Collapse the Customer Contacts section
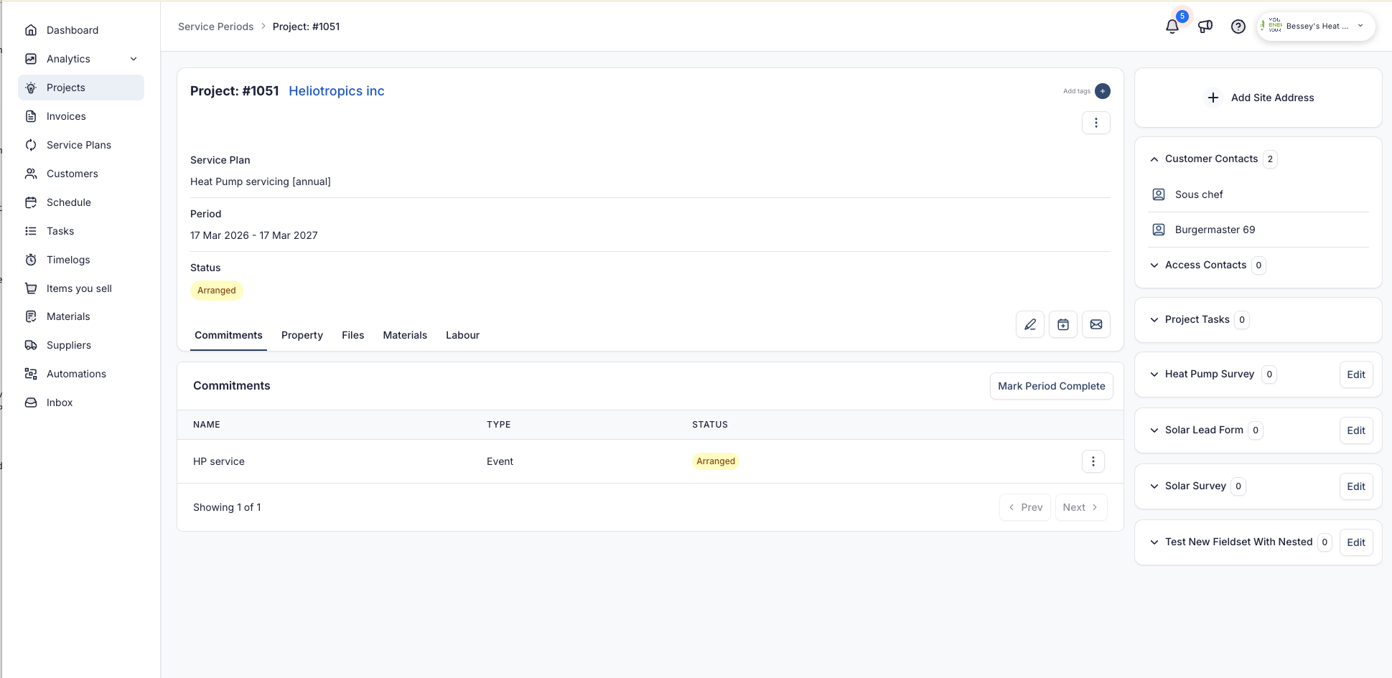 pyautogui.click(x=1154, y=159)
